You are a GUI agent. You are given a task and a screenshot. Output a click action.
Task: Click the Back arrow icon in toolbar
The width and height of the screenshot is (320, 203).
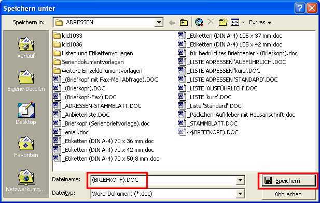[x=172, y=23]
